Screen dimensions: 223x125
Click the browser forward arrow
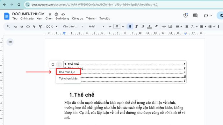pos(11,4)
